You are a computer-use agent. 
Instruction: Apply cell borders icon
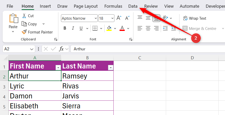pyautogui.click(x=95, y=28)
